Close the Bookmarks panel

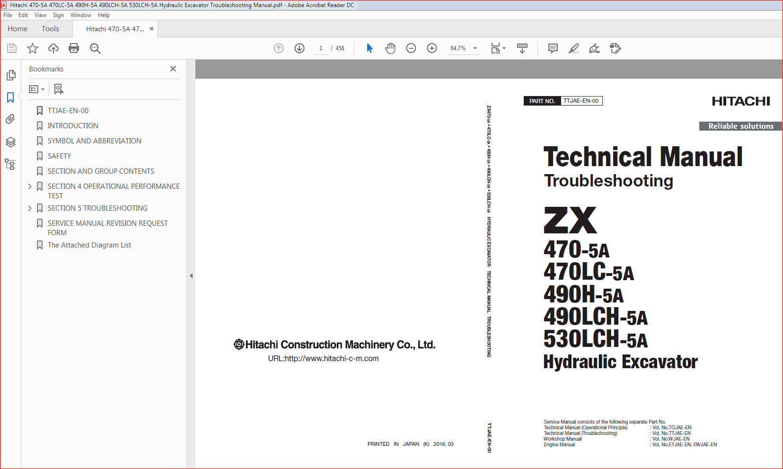173,69
